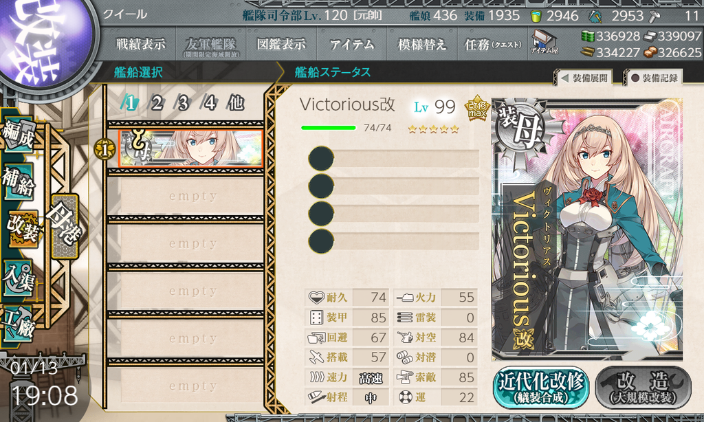The height and width of the screenshot is (422, 704).
Task: Expand the 装備展開 equipment panel
Action: point(585,78)
